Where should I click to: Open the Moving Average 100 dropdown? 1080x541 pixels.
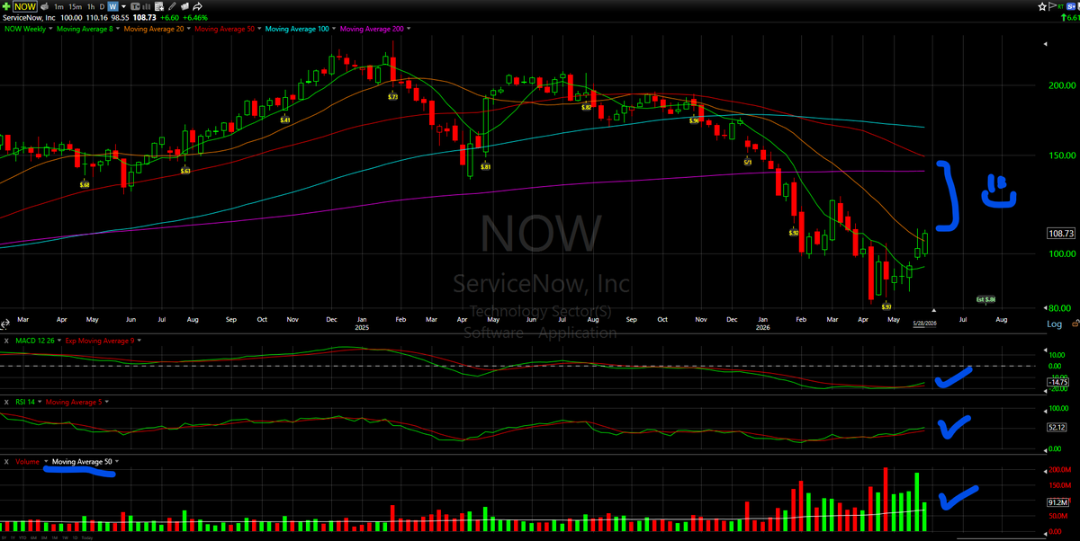point(334,29)
